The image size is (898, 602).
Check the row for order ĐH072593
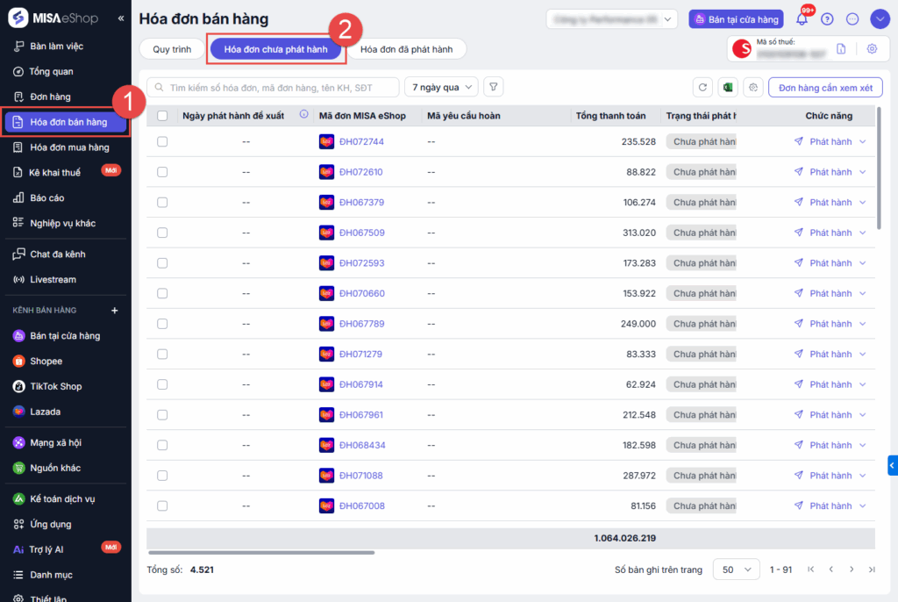pyautogui.click(x=162, y=263)
